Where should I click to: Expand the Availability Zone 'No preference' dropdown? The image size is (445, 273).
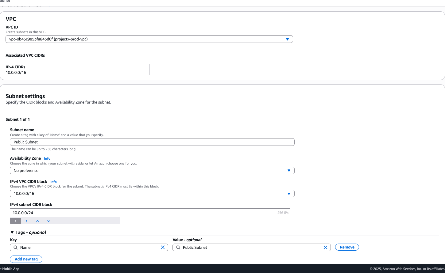click(x=152, y=171)
